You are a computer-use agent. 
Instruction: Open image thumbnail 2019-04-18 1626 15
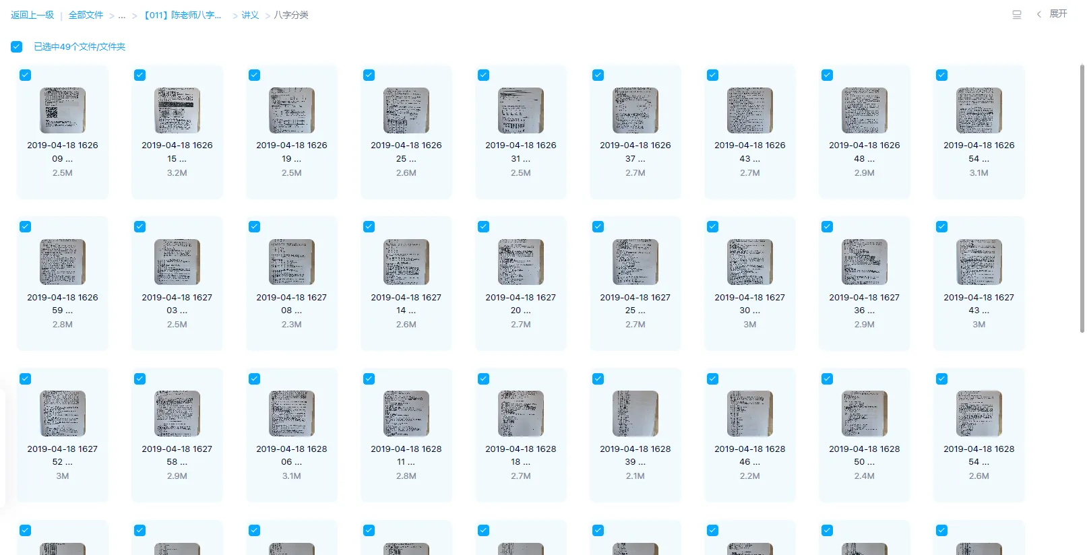click(x=177, y=110)
